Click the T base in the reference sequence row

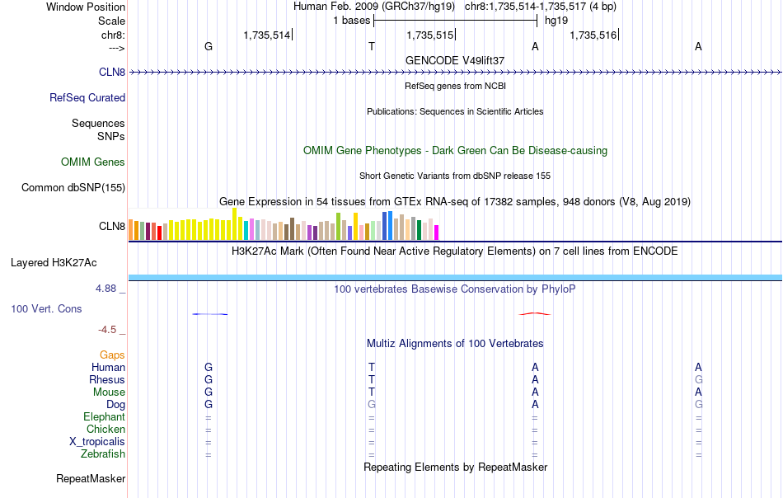coord(372,46)
